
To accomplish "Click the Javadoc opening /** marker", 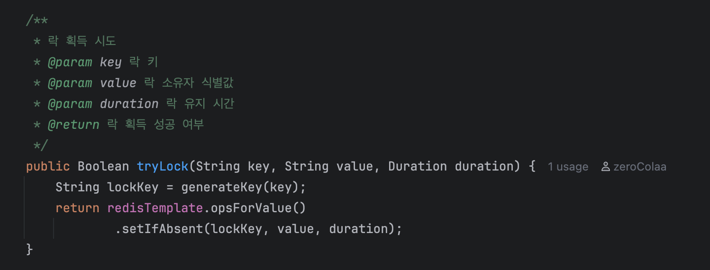I will [37, 21].
